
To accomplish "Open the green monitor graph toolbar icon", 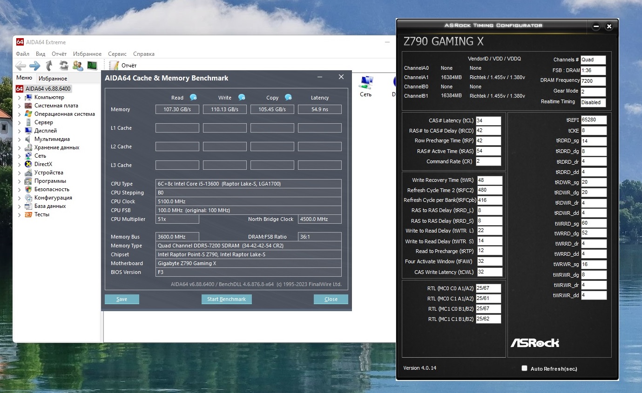I will (x=92, y=66).
